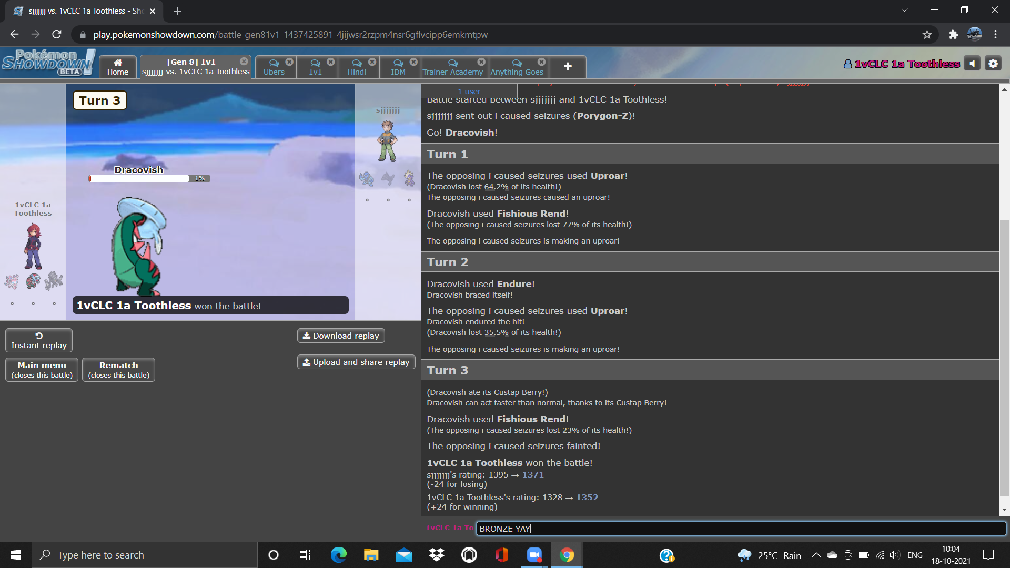Switch to the 1v1 chat room tab
This screenshot has height=568, width=1010.
tap(315, 67)
